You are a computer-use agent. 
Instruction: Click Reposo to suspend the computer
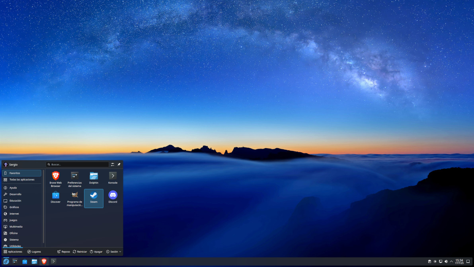[x=64, y=251]
